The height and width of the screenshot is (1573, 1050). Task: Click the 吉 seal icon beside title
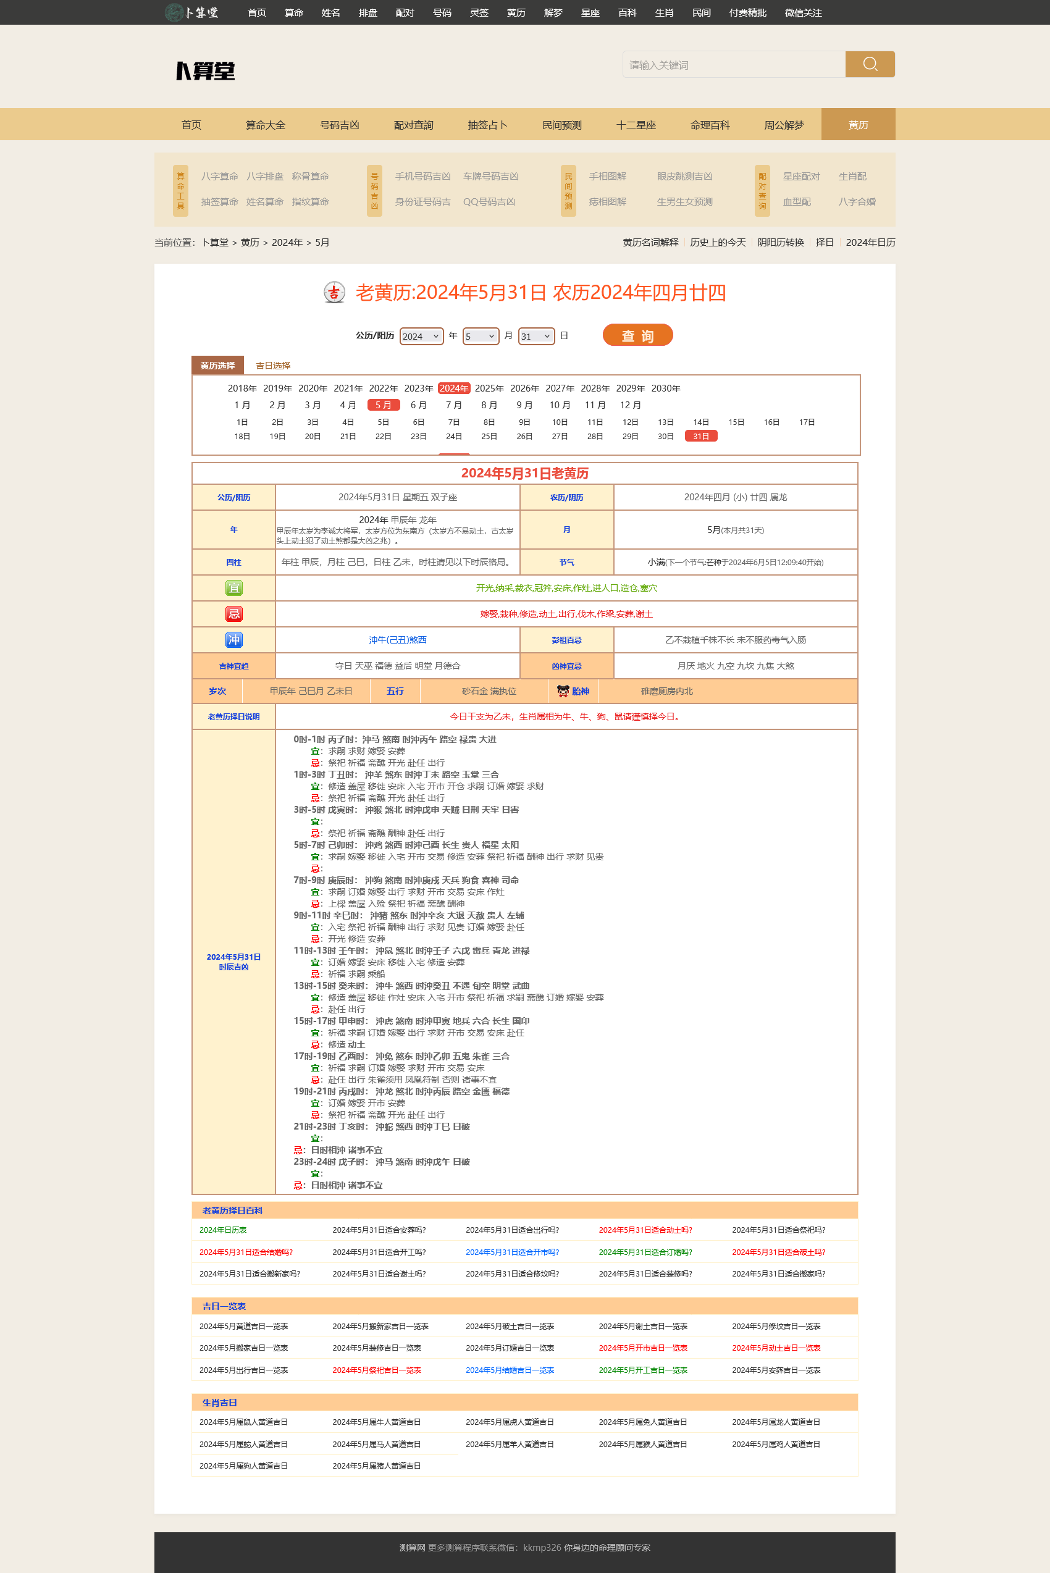pyautogui.click(x=334, y=293)
